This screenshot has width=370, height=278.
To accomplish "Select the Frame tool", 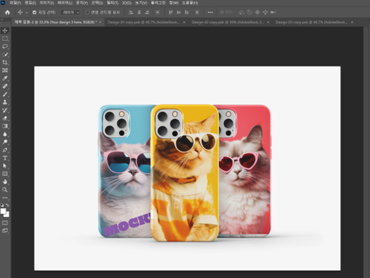I will [x=5, y=70].
